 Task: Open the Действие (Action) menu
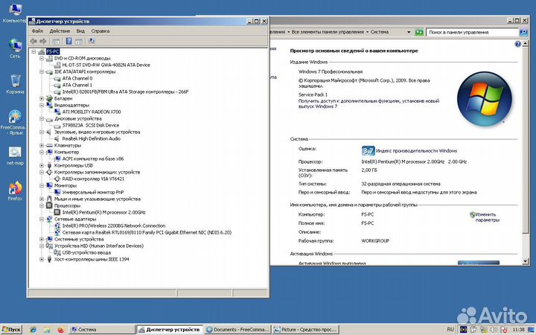(60, 31)
